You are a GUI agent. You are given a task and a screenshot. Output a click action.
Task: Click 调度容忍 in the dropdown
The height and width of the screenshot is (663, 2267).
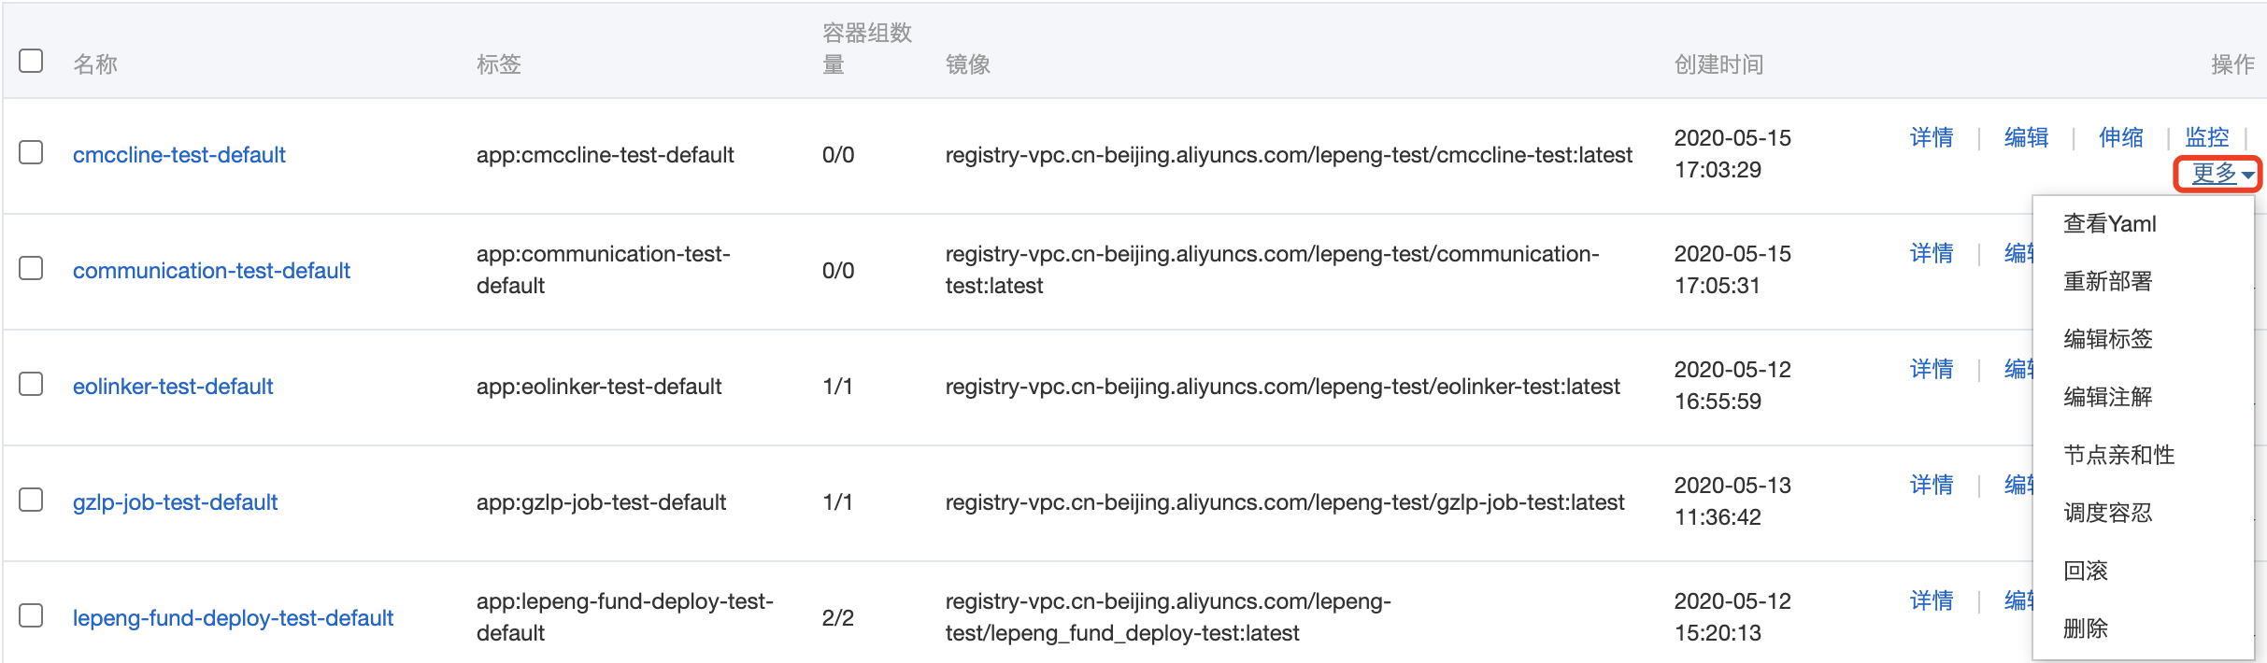(x=2107, y=513)
